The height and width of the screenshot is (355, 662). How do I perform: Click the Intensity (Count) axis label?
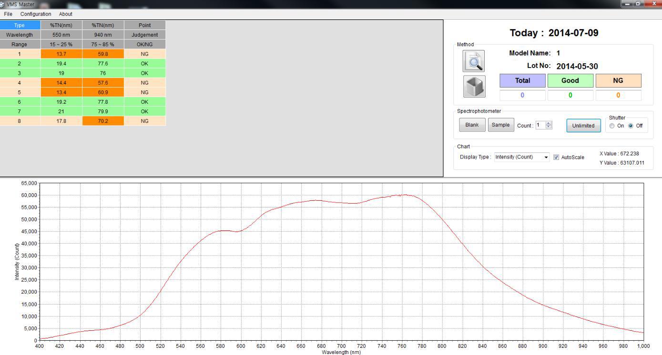coord(18,261)
